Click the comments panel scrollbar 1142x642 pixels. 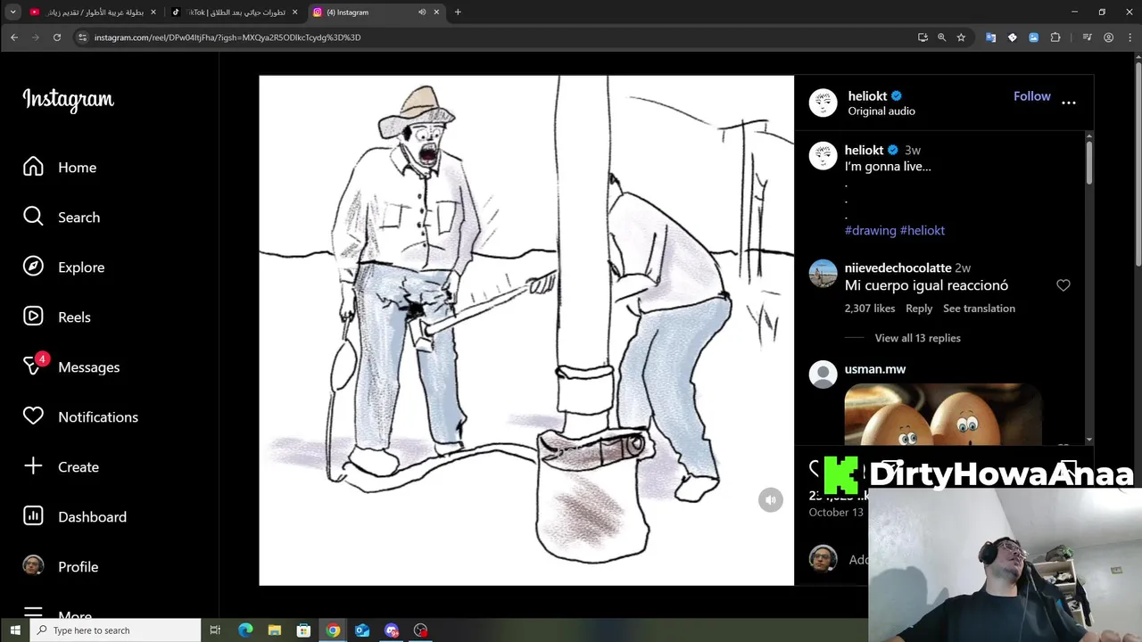1088,162
